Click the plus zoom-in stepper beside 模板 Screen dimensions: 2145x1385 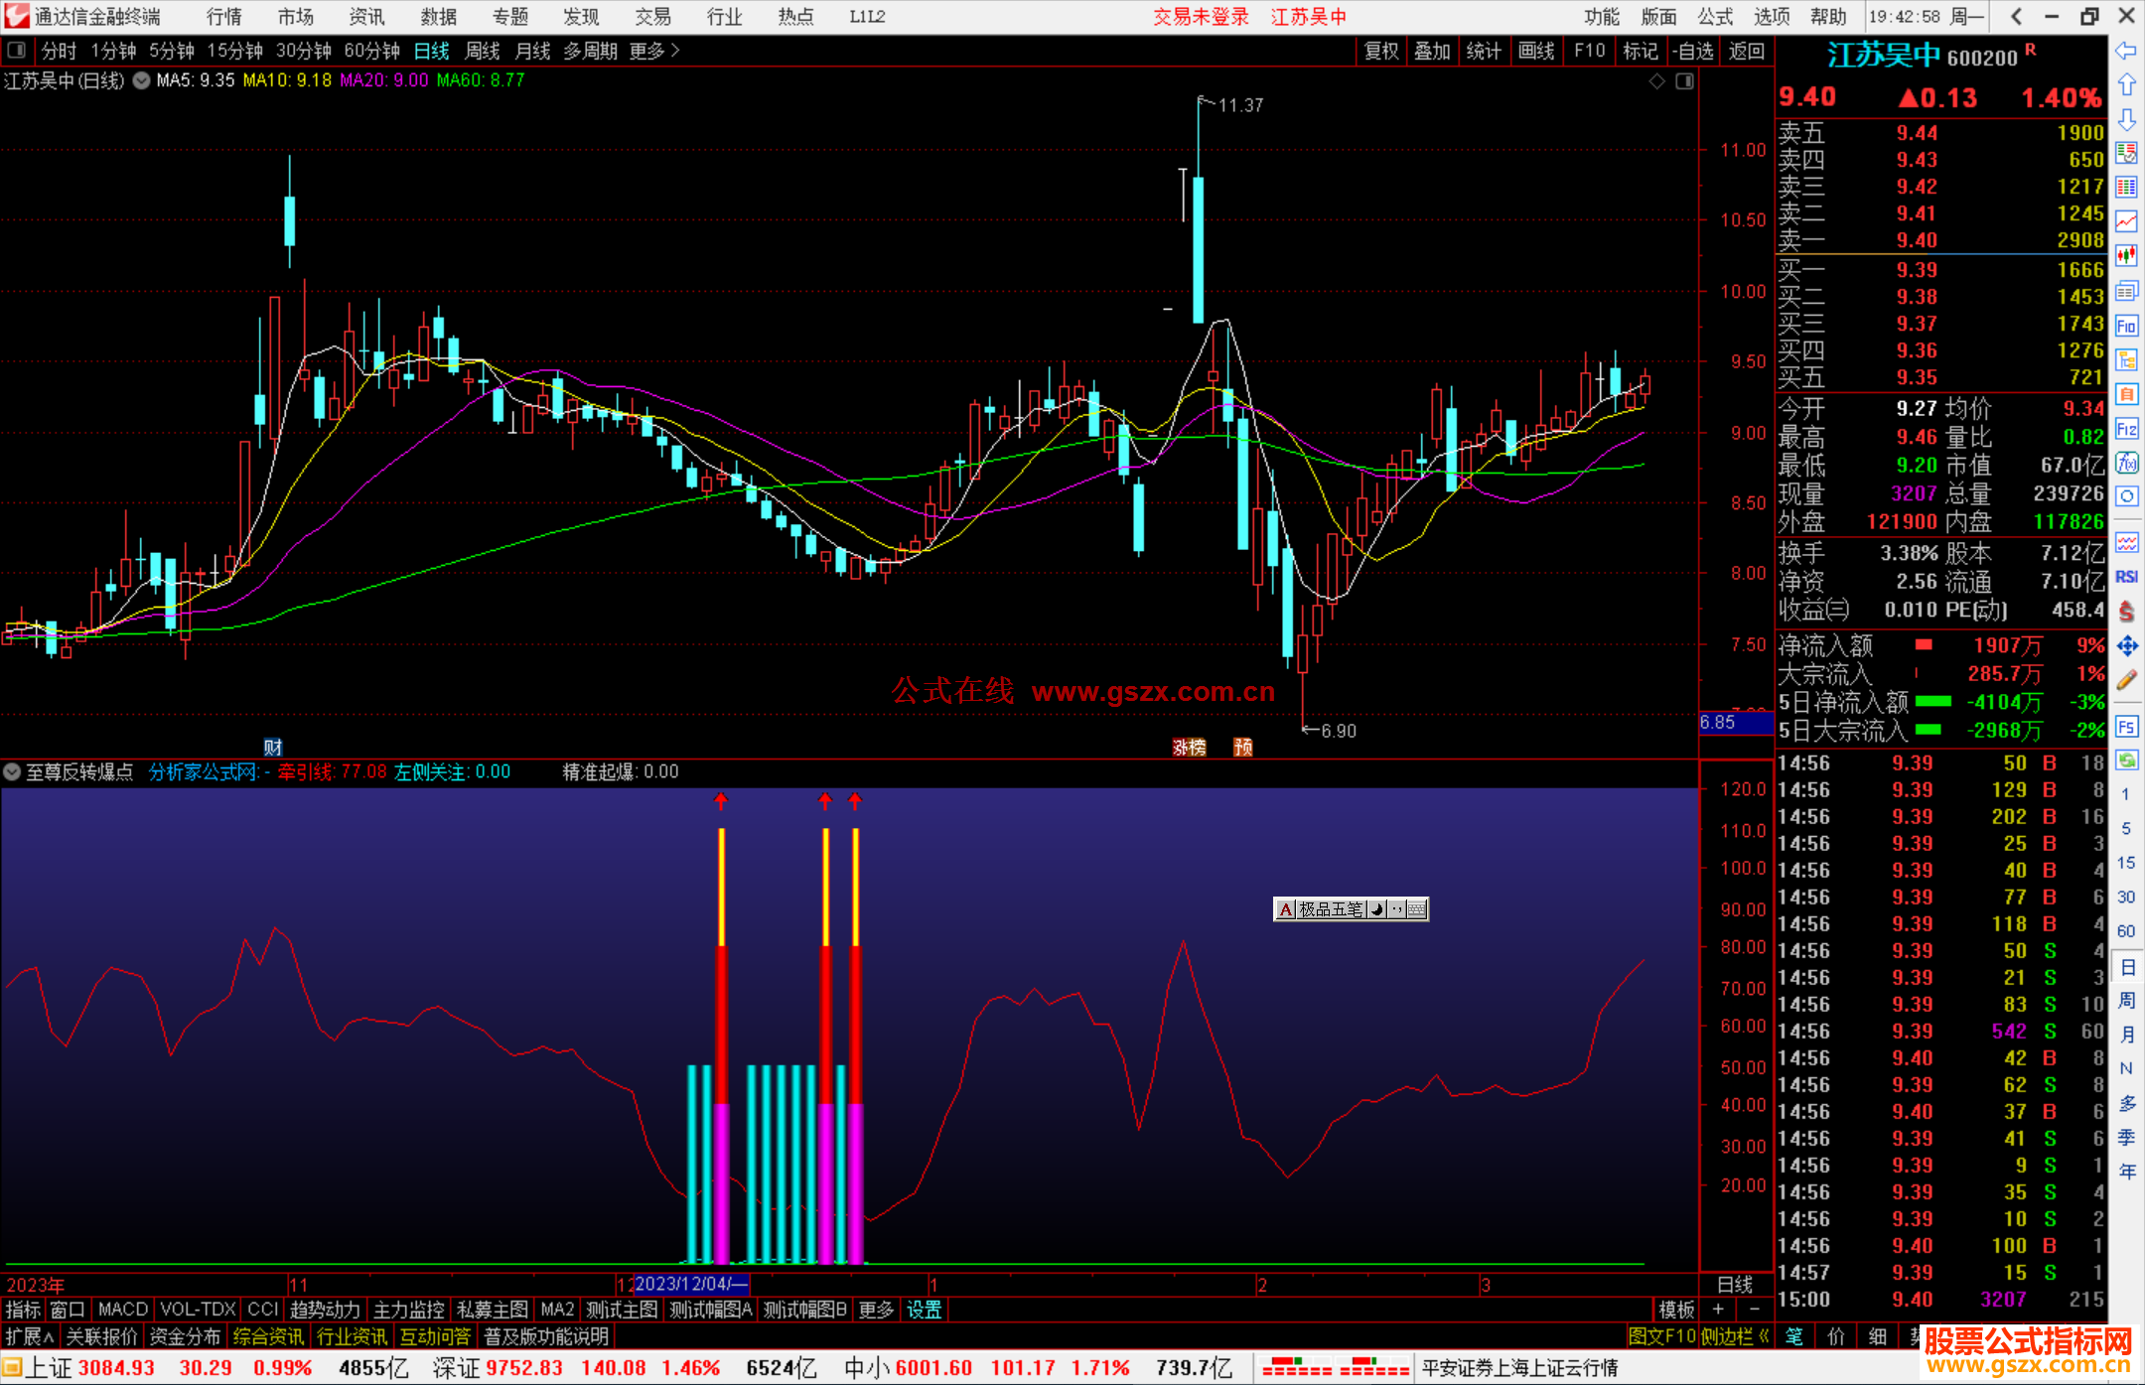[1718, 1310]
